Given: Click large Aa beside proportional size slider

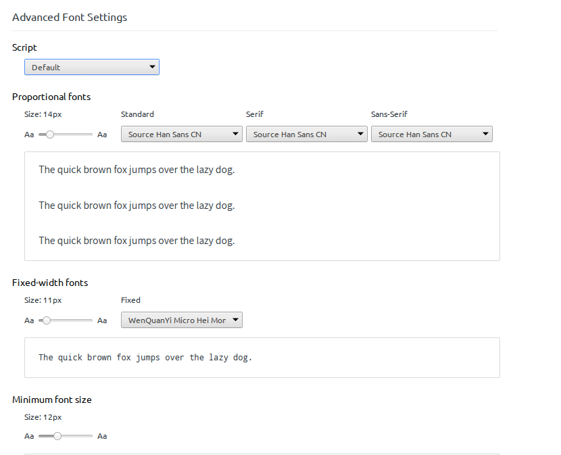Looking at the screenshot, I should (102, 135).
